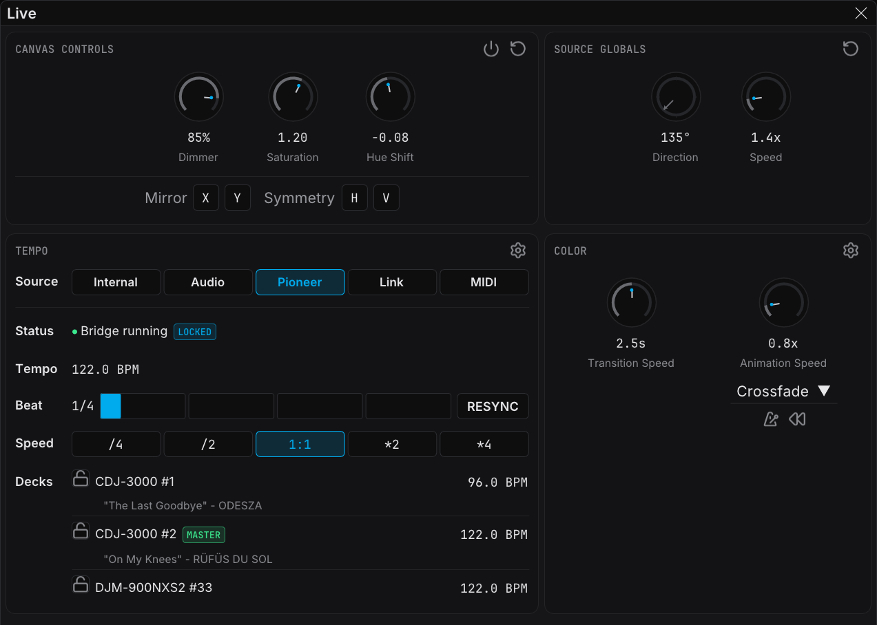
Task: Click the first beat indicator cell
Action: coord(143,406)
